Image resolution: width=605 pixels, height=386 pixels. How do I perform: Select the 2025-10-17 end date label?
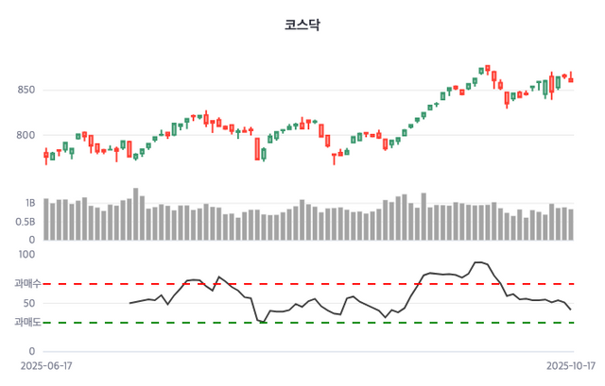click(571, 365)
